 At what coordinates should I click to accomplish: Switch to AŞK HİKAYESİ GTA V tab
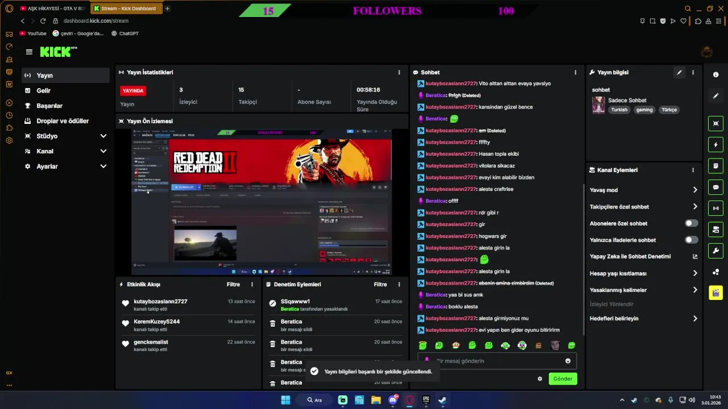point(52,9)
